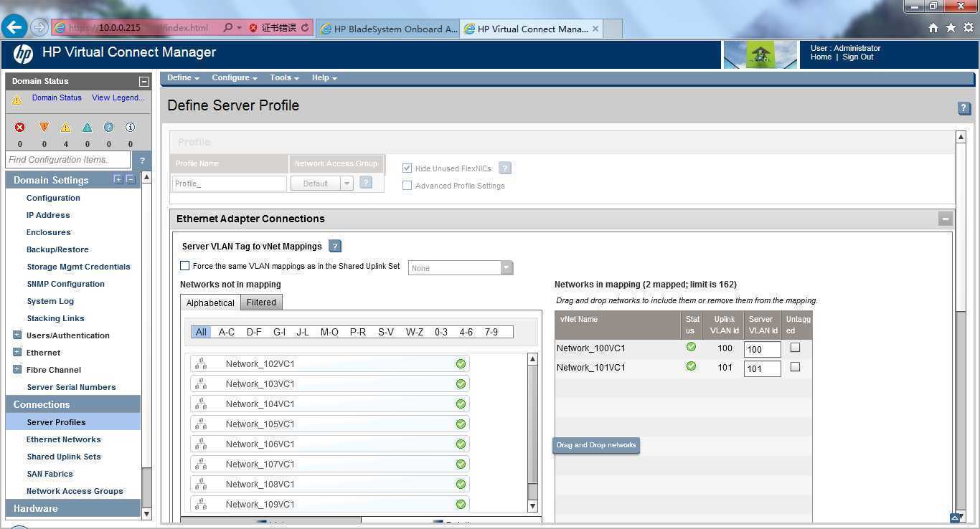This screenshot has width=980, height=529.
Task: Open the browser home icon
Action: pyautogui.click(x=933, y=27)
